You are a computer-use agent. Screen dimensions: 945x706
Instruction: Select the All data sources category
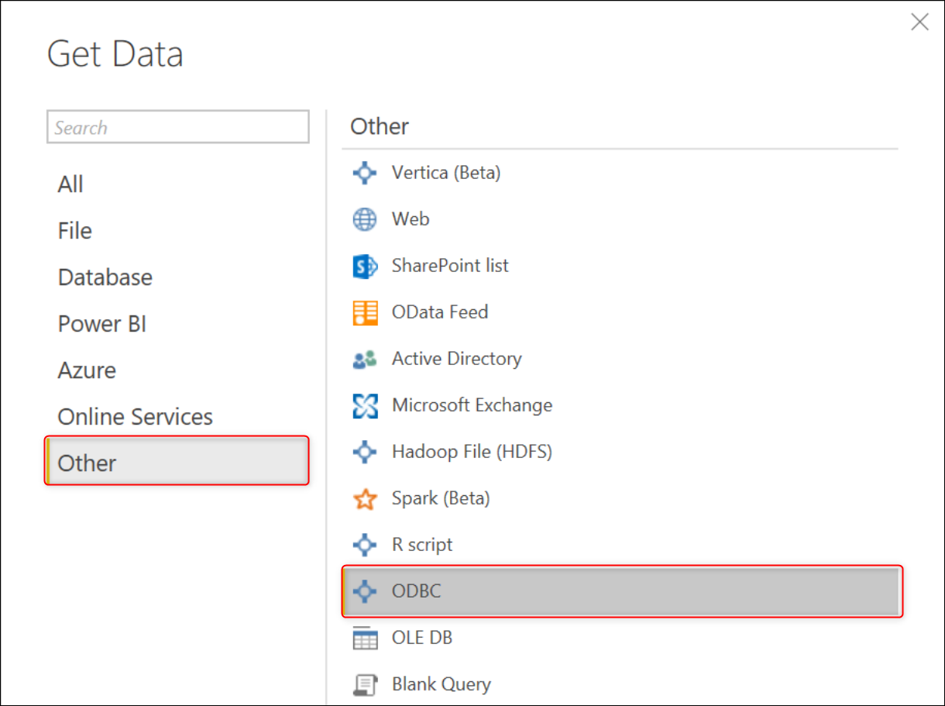tap(70, 184)
